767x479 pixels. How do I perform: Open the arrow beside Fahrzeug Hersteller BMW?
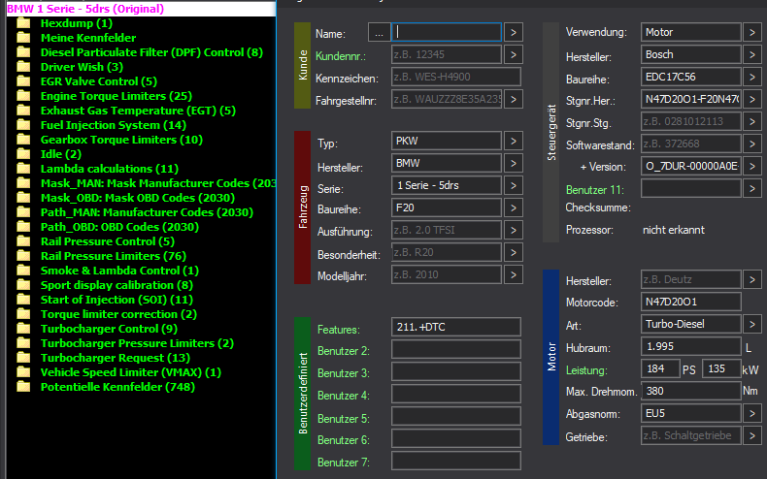(514, 163)
